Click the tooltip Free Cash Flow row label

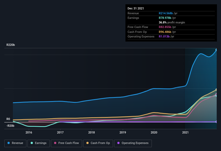tap(138, 27)
